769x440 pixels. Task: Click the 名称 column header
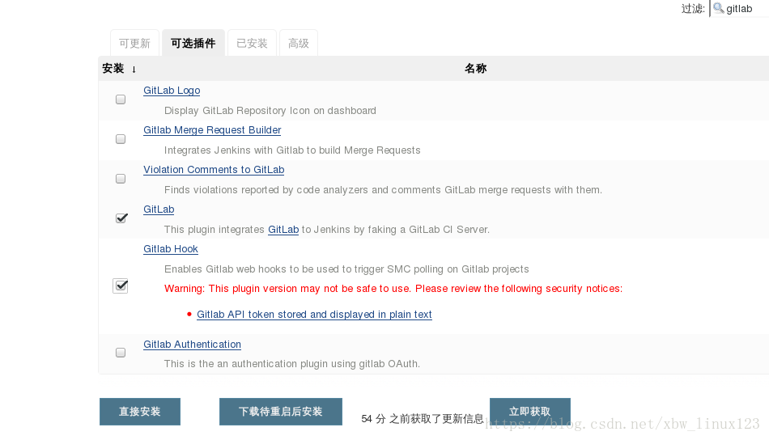pyautogui.click(x=476, y=69)
